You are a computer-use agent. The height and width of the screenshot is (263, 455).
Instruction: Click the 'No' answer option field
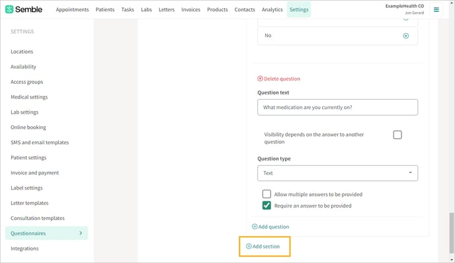[337, 36]
